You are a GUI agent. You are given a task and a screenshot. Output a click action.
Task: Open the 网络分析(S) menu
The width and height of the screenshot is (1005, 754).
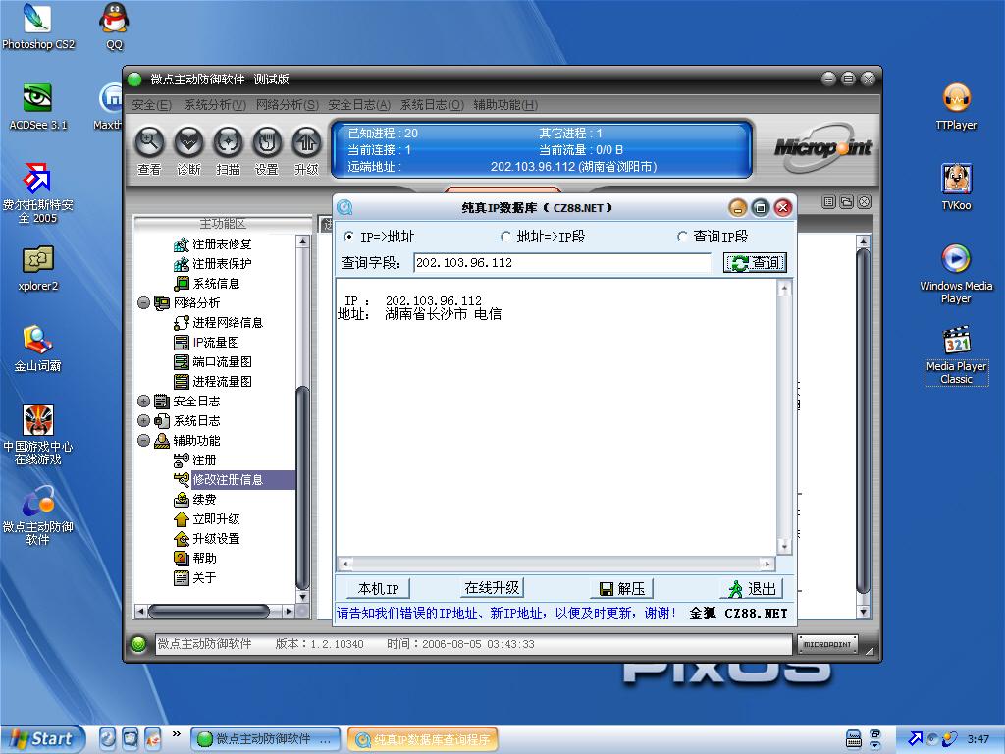(x=288, y=104)
